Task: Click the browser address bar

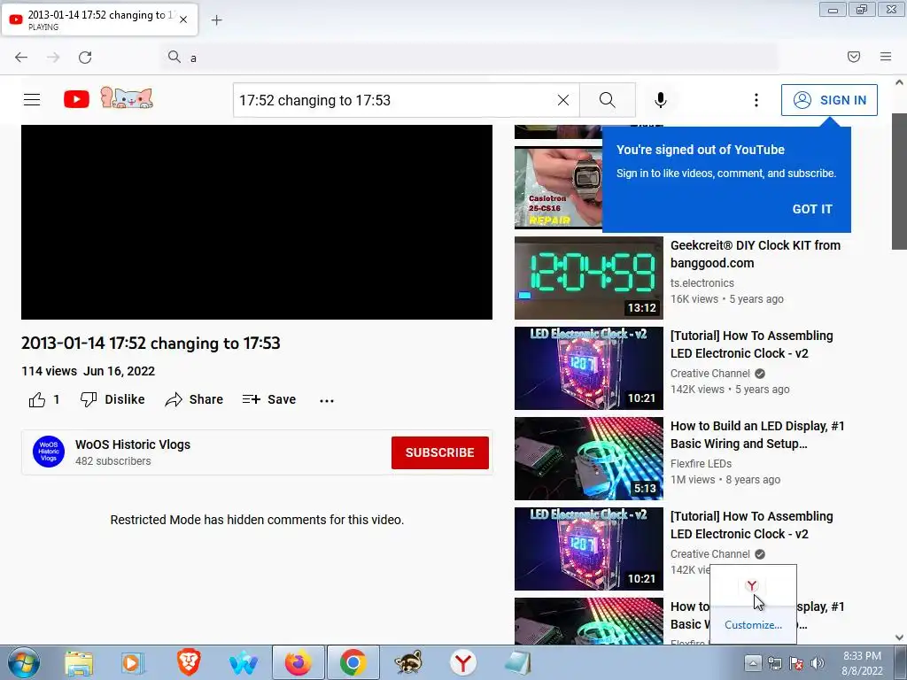Action: (x=471, y=58)
